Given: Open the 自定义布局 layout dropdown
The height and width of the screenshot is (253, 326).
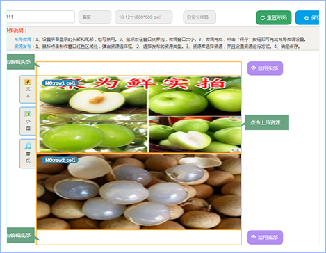Looking at the screenshot, I should pyautogui.click(x=199, y=17).
